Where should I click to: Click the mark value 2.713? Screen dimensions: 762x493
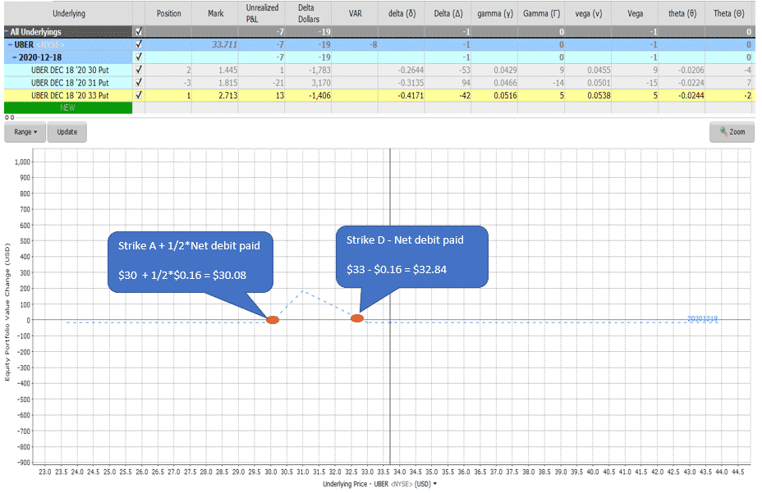[x=228, y=96]
